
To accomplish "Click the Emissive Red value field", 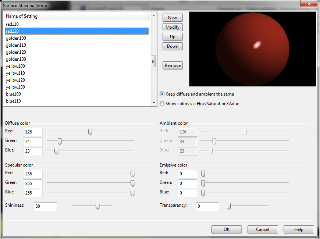I will [x=187, y=174].
